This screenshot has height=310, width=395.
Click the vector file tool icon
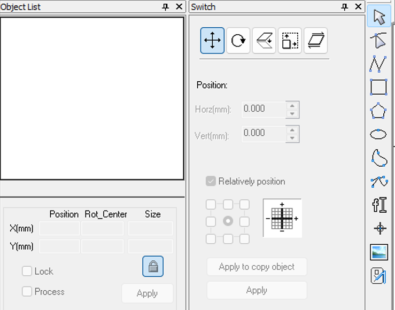coord(378,276)
